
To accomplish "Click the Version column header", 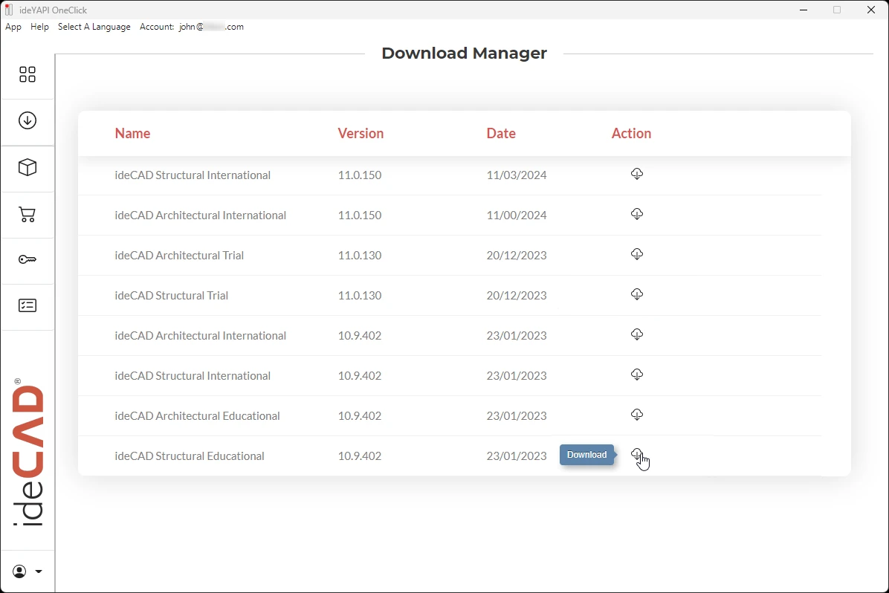I will 361,134.
